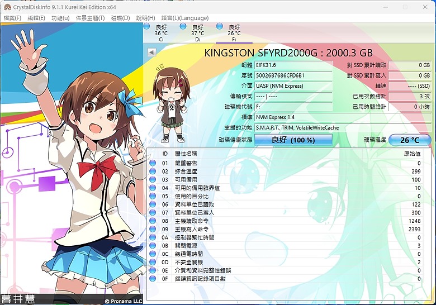
Task: Click status icon of attribute 0F row
Action: (x=153, y=279)
